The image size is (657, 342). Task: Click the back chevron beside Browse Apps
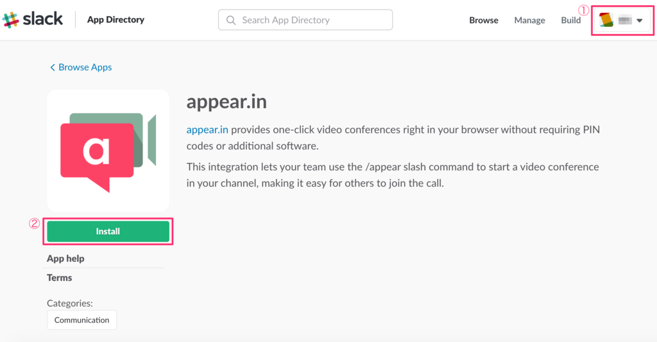tap(52, 67)
